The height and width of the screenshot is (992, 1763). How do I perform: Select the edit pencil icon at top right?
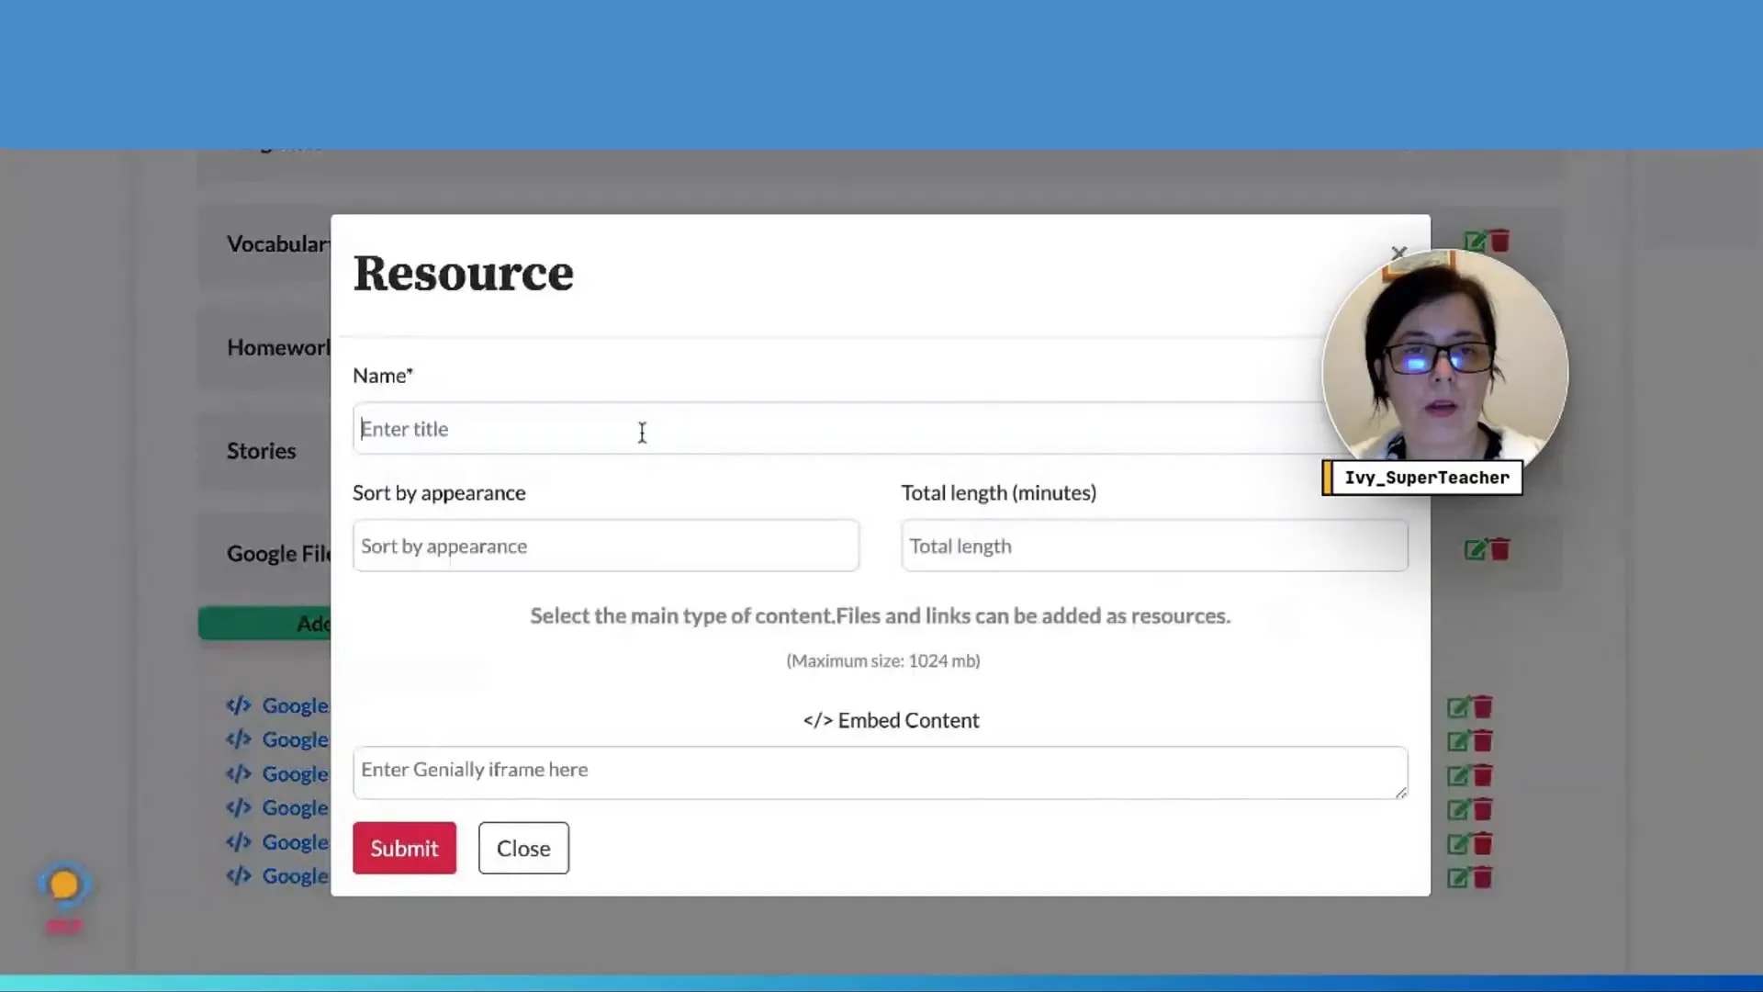point(1475,241)
